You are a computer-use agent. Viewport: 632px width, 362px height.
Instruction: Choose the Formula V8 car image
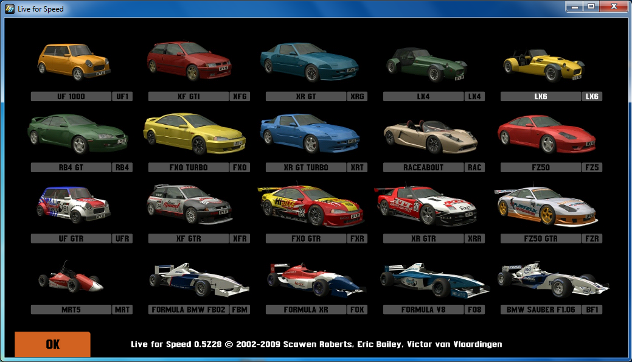(434, 280)
